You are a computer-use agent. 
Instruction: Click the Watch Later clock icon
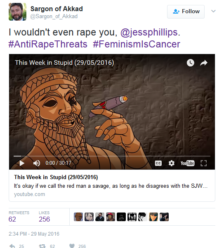click(x=191, y=63)
